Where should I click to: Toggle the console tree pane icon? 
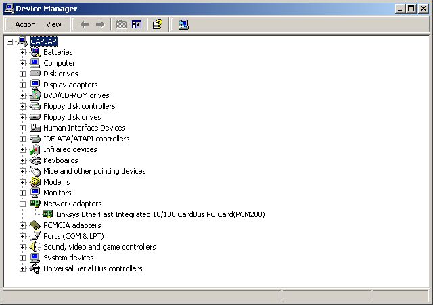[137, 24]
